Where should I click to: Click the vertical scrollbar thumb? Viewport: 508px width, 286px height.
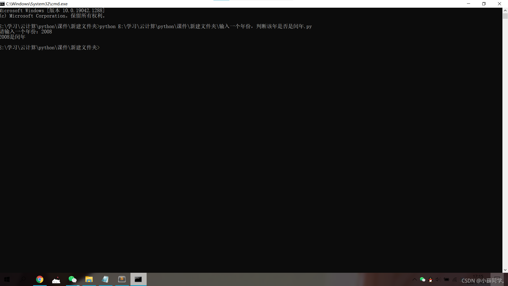pyautogui.click(x=505, y=16)
